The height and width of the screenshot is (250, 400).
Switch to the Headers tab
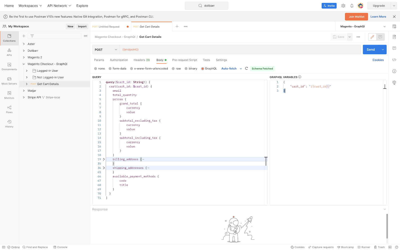[x=142, y=60]
